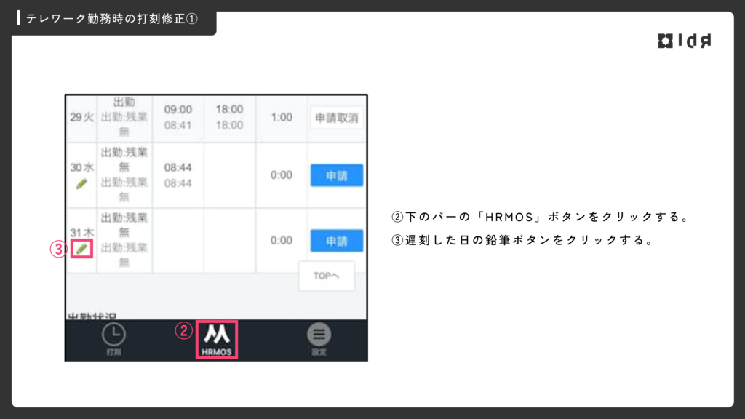Tap the 打刻 clock icon in the bottom bar
The height and width of the screenshot is (419, 745).
pyautogui.click(x=113, y=337)
